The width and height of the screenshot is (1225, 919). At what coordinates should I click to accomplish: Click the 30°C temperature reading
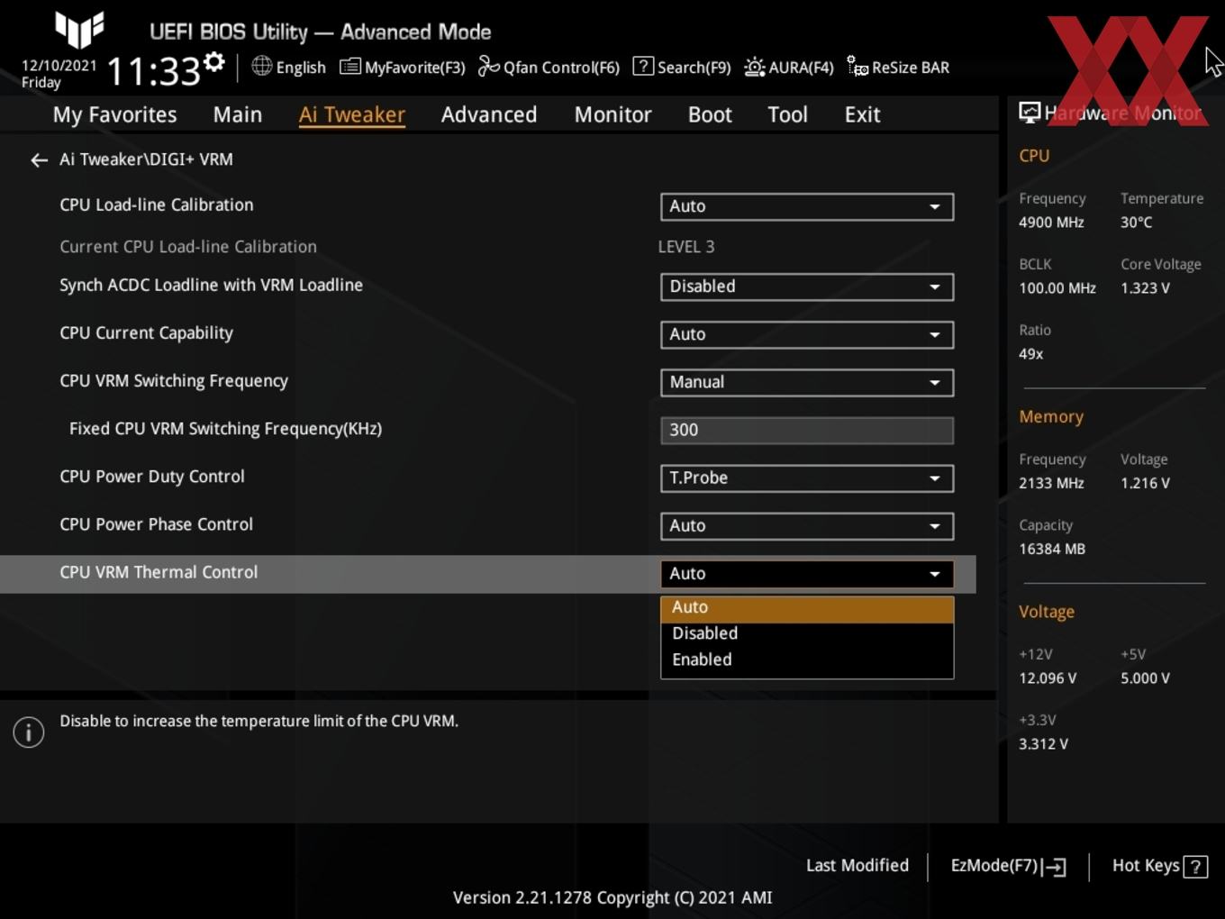coord(1137,223)
